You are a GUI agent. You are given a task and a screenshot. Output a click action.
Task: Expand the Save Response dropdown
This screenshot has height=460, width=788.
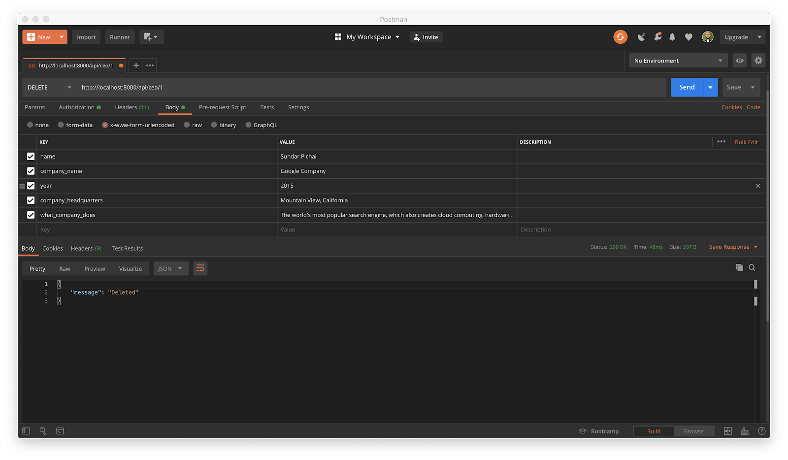click(x=755, y=247)
